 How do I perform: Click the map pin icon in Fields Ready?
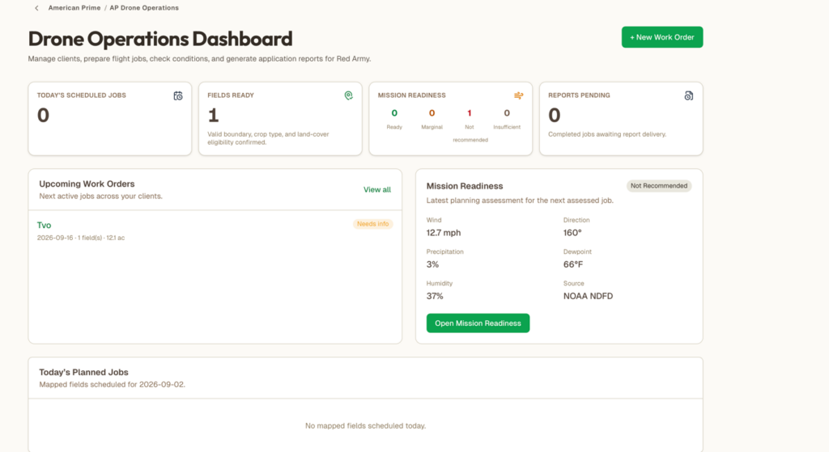(x=348, y=95)
